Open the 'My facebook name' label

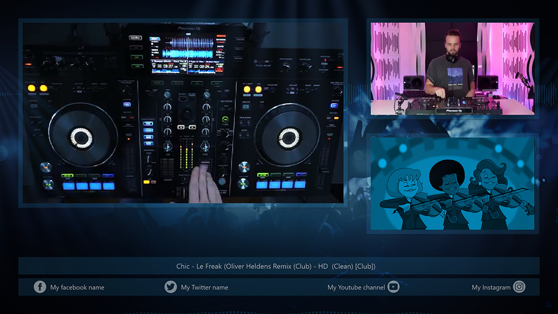[x=77, y=287]
